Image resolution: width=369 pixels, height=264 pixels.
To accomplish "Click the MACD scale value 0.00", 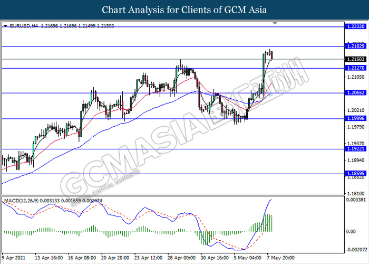I will (351, 232).
